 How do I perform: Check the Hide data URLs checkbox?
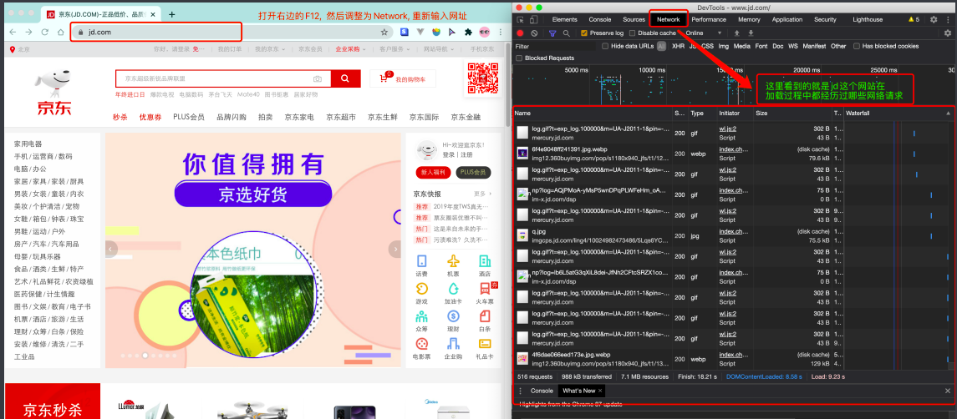point(605,46)
